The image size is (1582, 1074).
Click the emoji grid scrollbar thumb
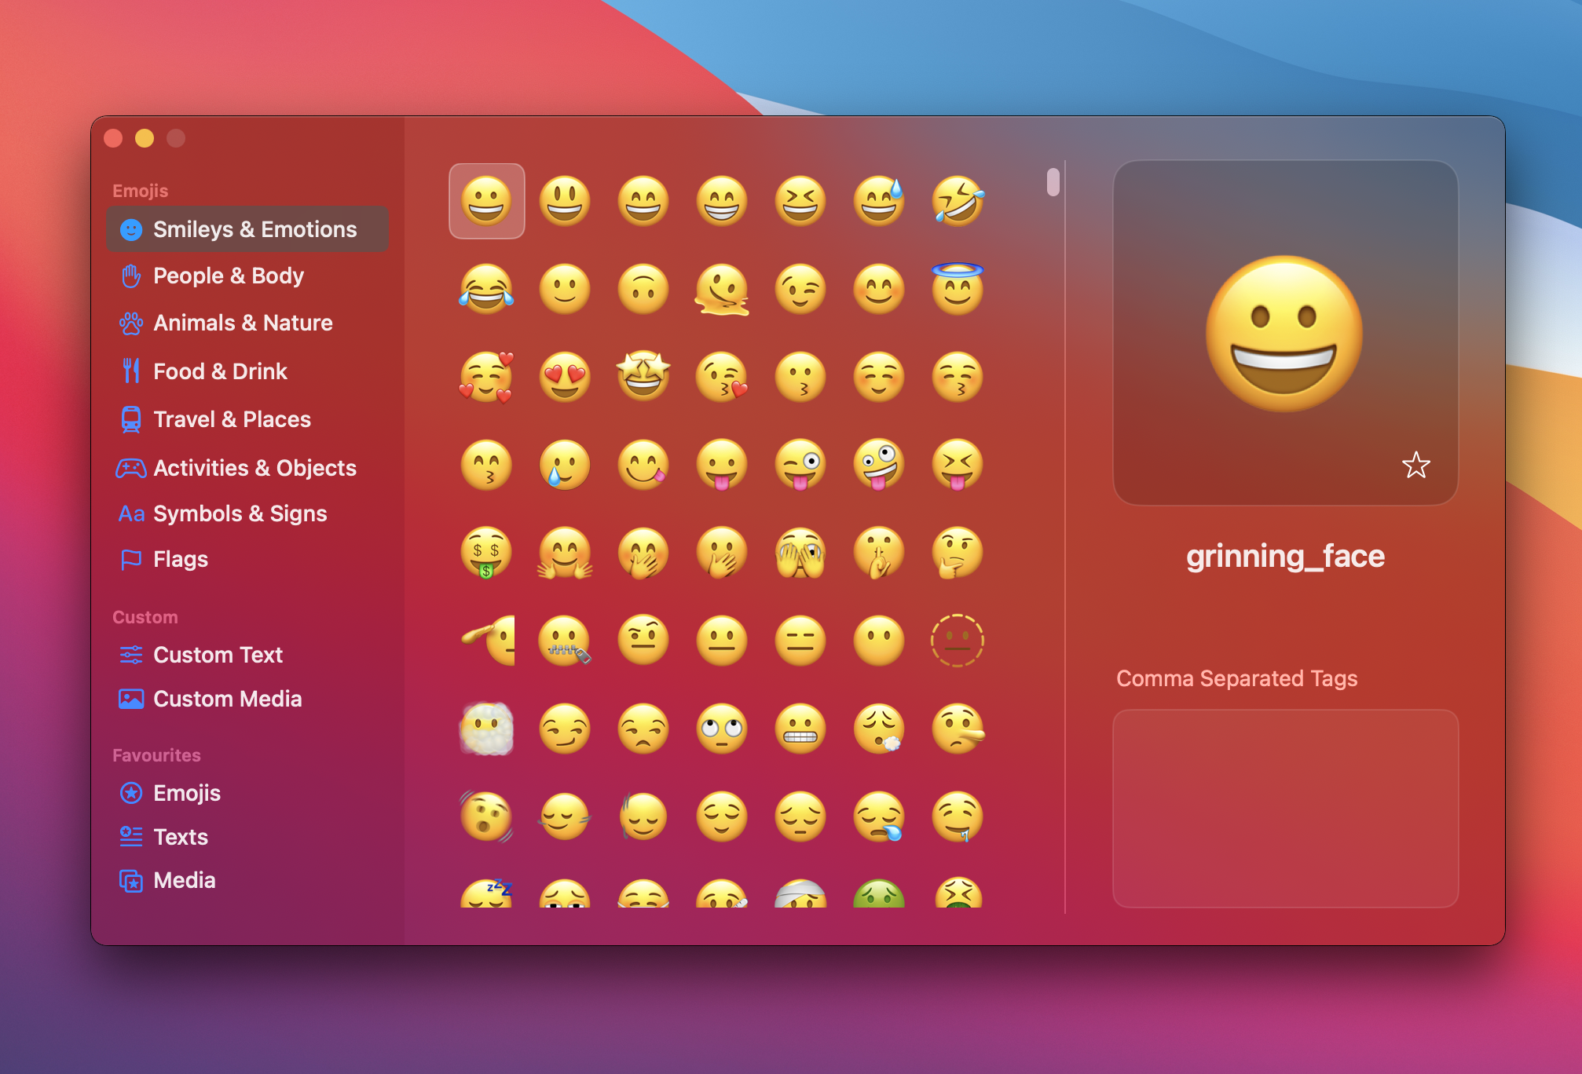[x=1053, y=182]
